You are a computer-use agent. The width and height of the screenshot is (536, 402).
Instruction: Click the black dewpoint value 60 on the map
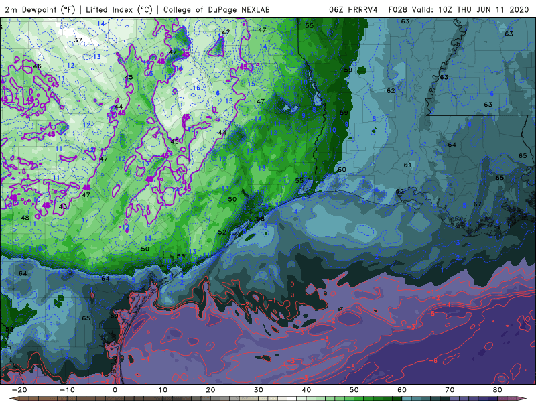(342, 170)
